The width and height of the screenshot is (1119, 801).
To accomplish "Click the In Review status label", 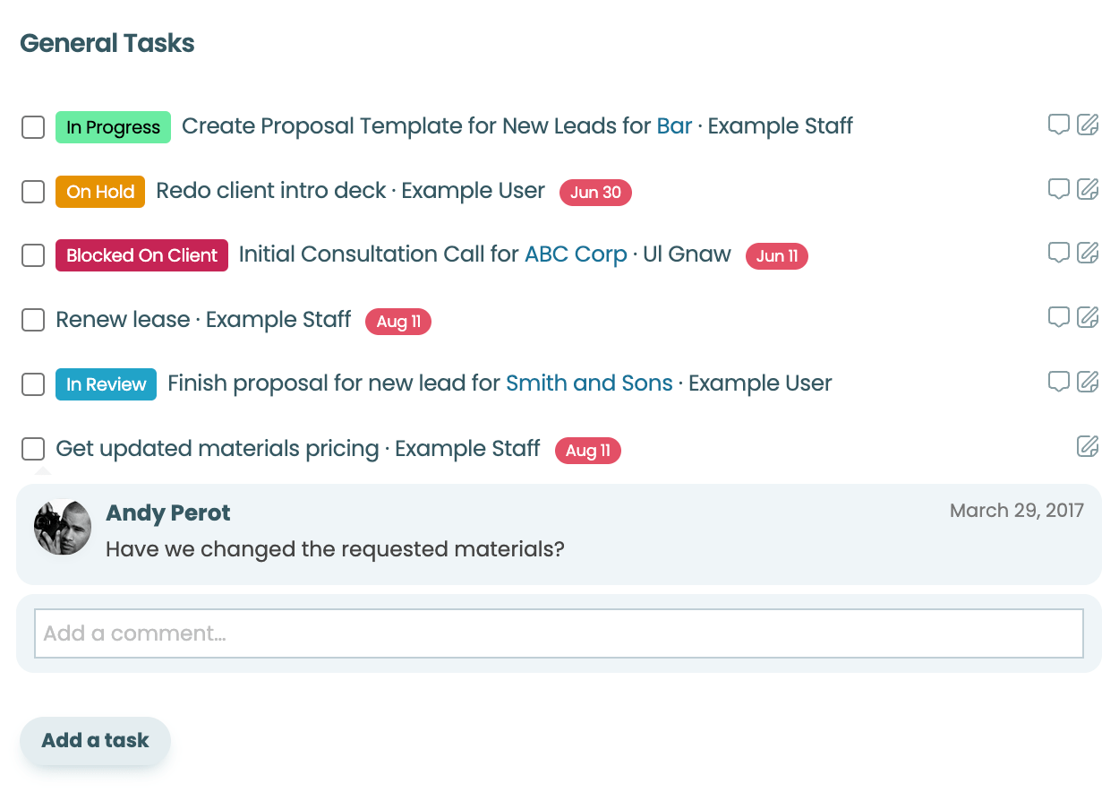I will tap(106, 384).
